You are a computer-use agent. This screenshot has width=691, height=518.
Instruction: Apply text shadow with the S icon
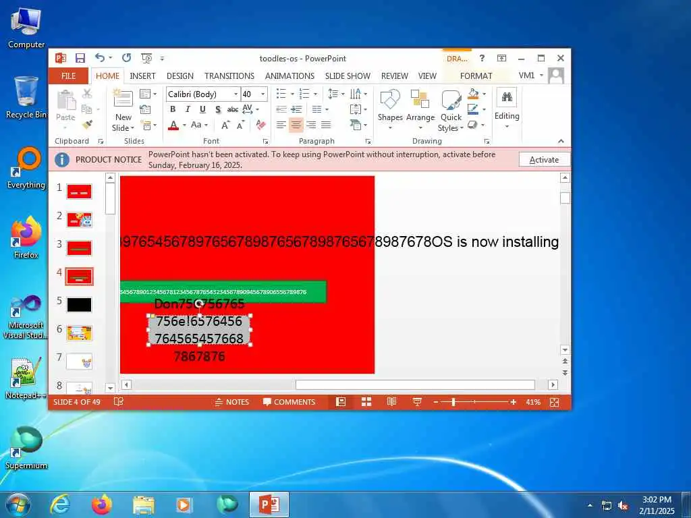(217, 109)
